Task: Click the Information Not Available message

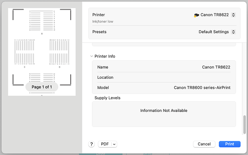Action: (164, 110)
